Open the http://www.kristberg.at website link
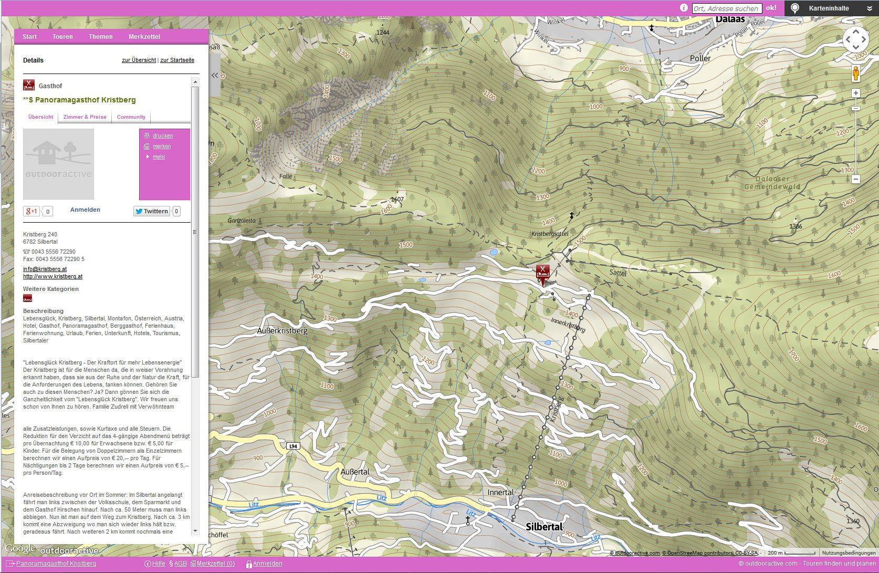 pyautogui.click(x=53, y=276)
